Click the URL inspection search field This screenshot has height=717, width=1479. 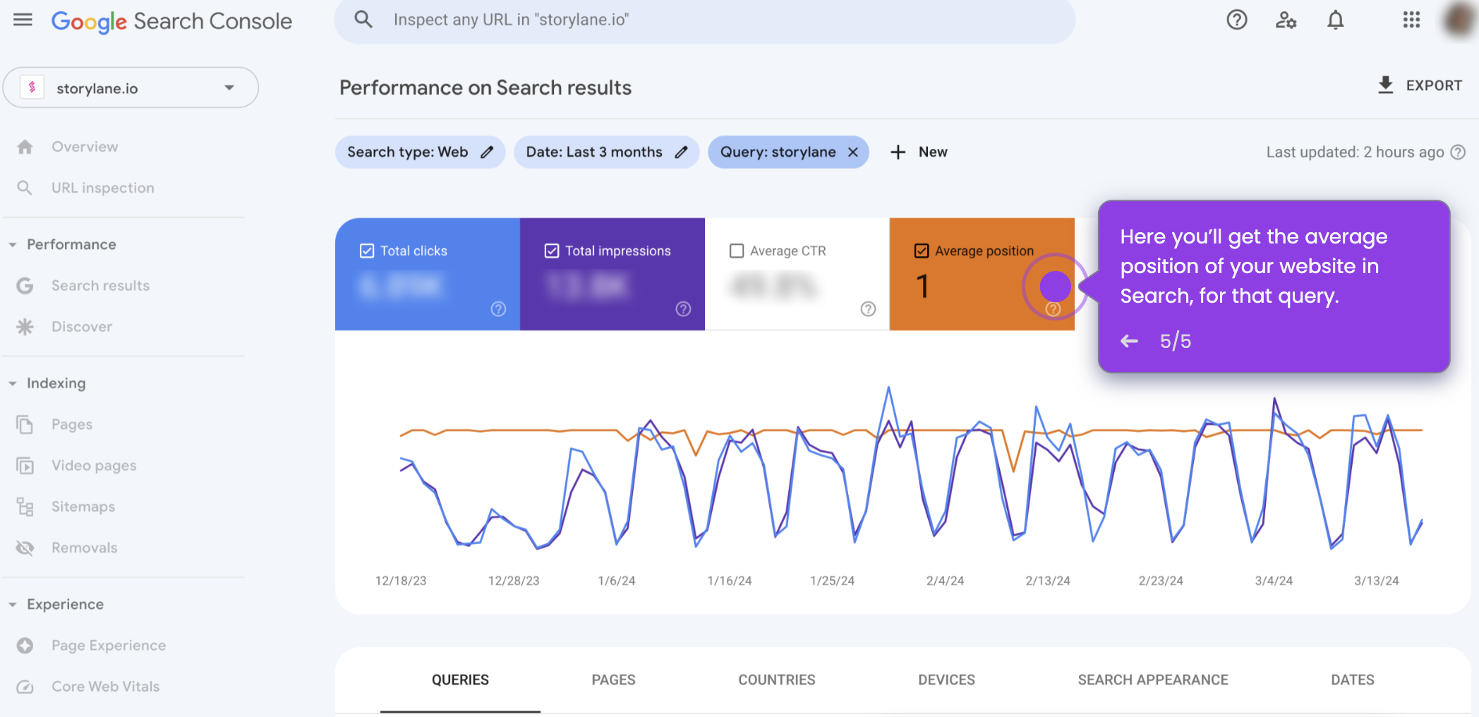coord(706,19)
